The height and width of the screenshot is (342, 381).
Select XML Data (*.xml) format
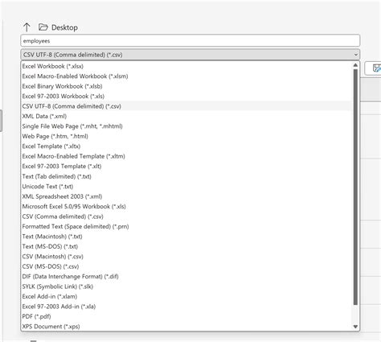click(x=186, y=116)
